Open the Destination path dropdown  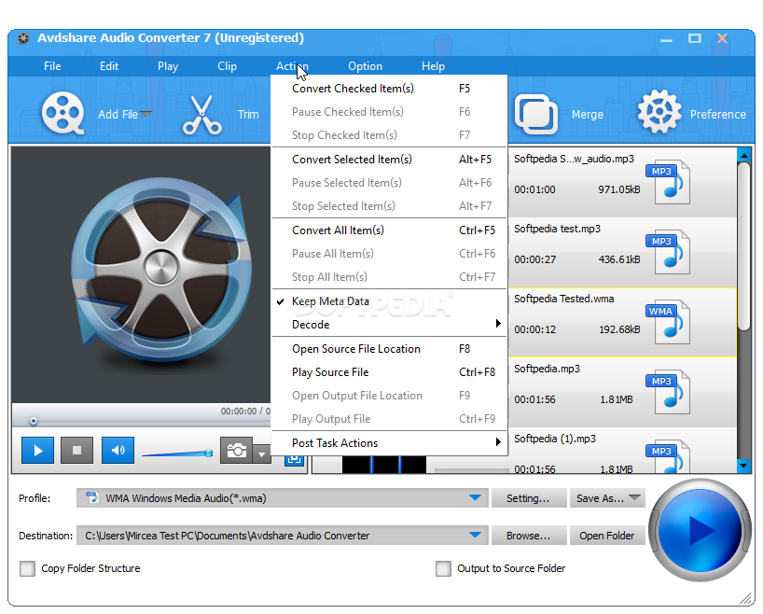(476, 535)
